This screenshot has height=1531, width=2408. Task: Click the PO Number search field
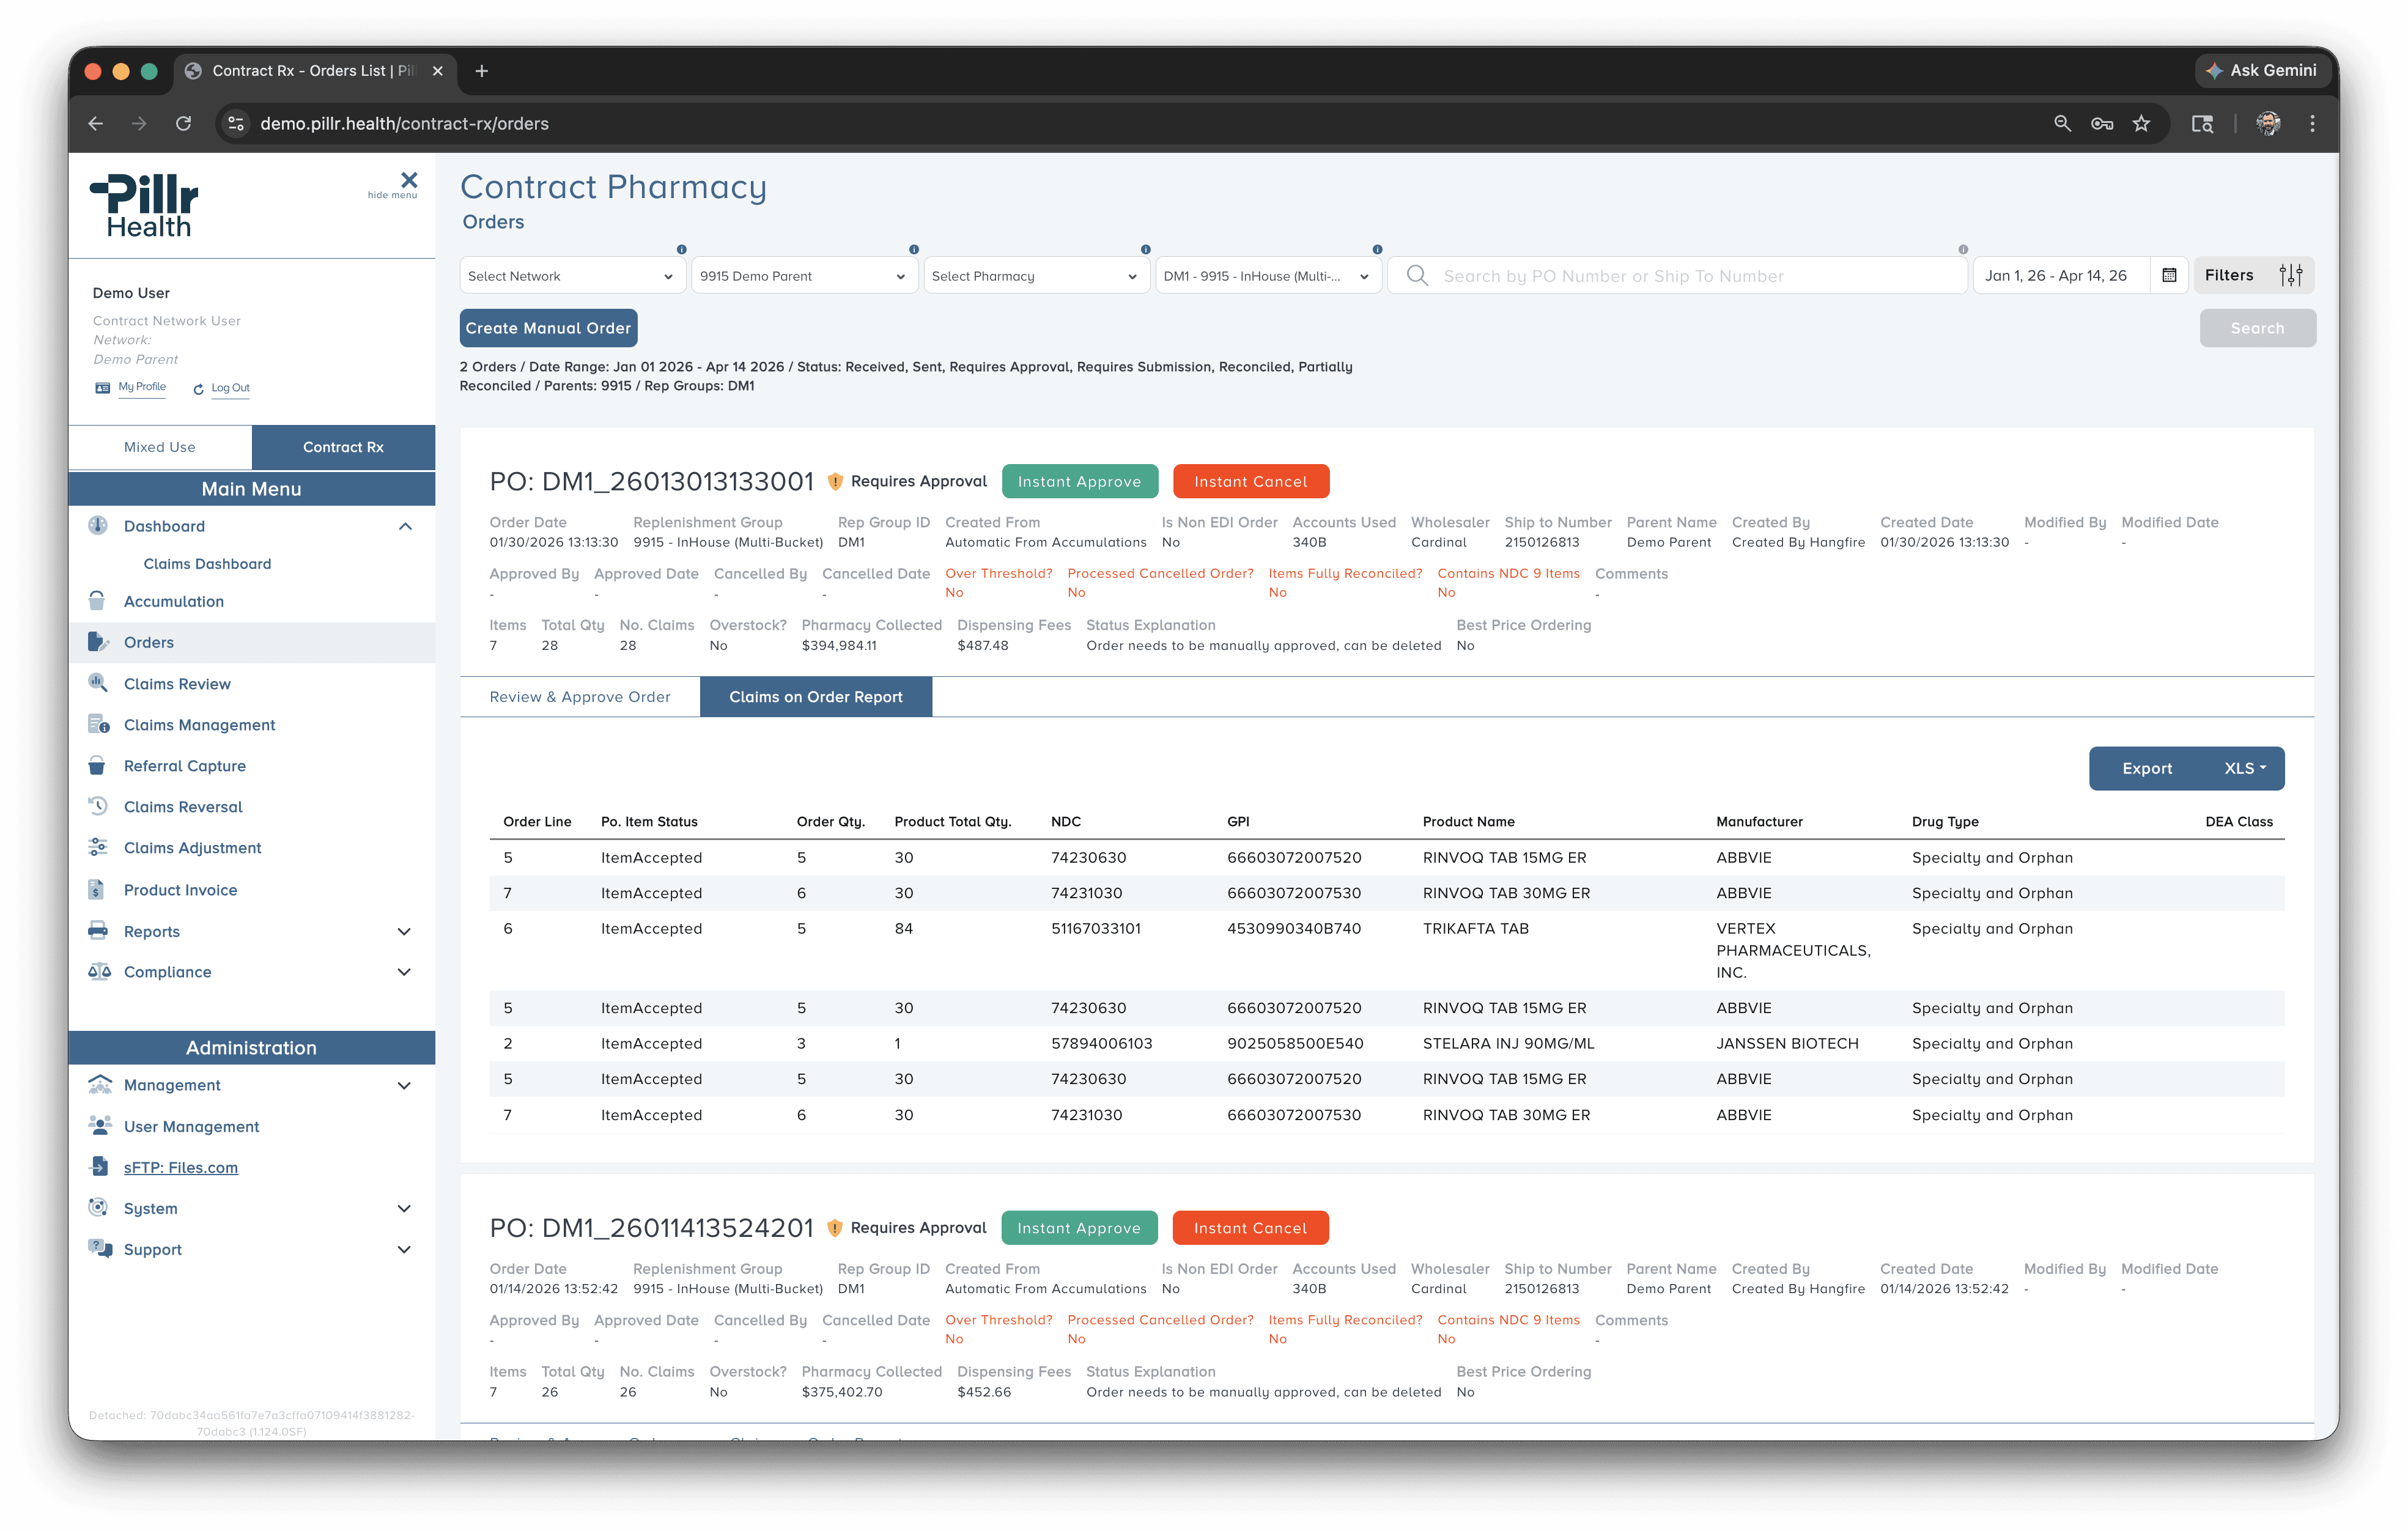pyautogui.click(x=1690, y=276)
